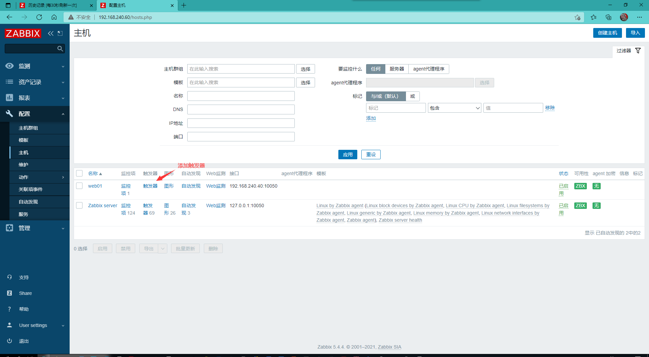Viewport: 649px width, 357px height.
Task: Open 触发器 link for web01
Action: point(150,186)
